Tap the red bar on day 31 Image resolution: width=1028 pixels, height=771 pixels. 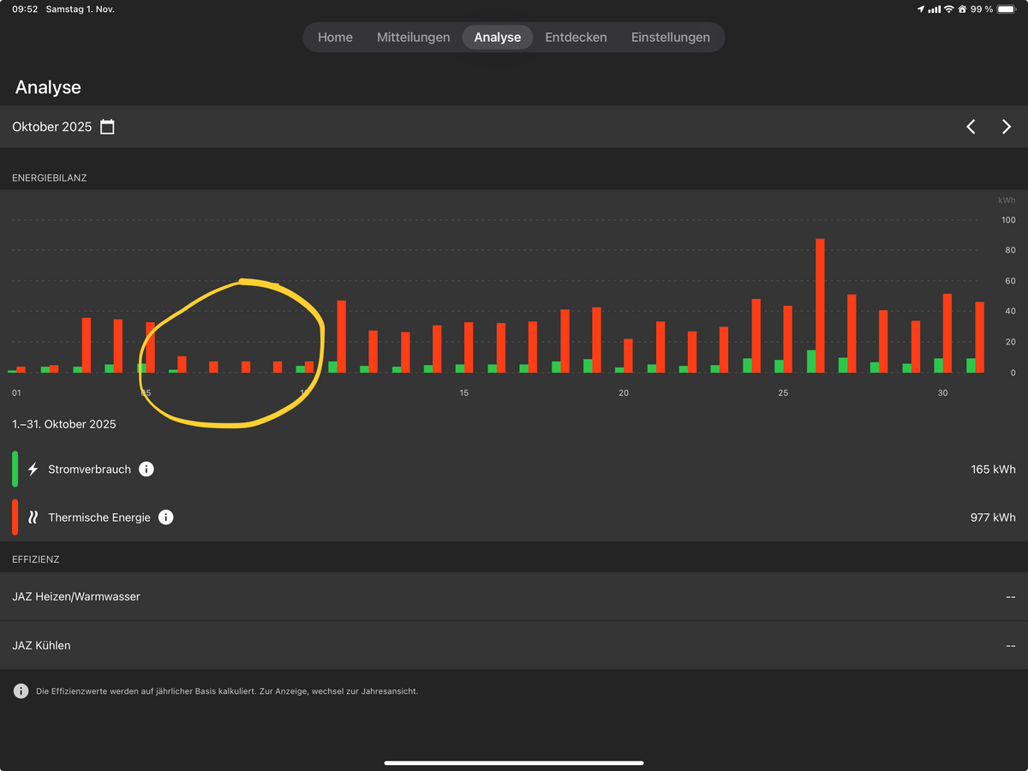pyautogui.click(x=980, y=338)
